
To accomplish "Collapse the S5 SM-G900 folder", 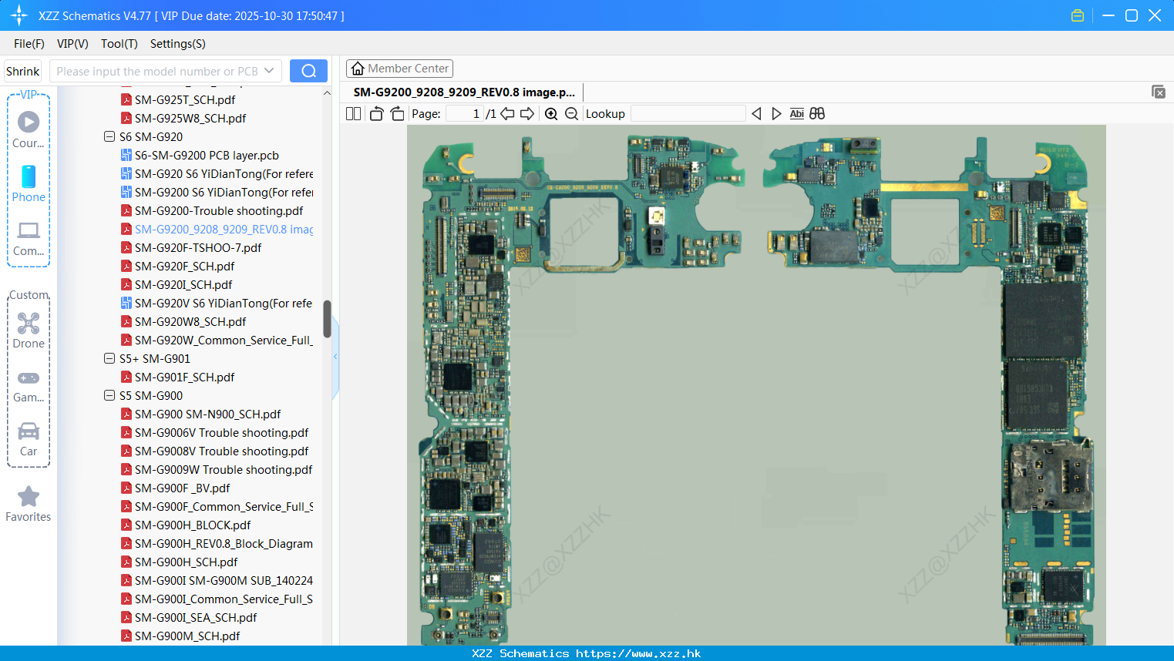I will (x=109, y=395).
